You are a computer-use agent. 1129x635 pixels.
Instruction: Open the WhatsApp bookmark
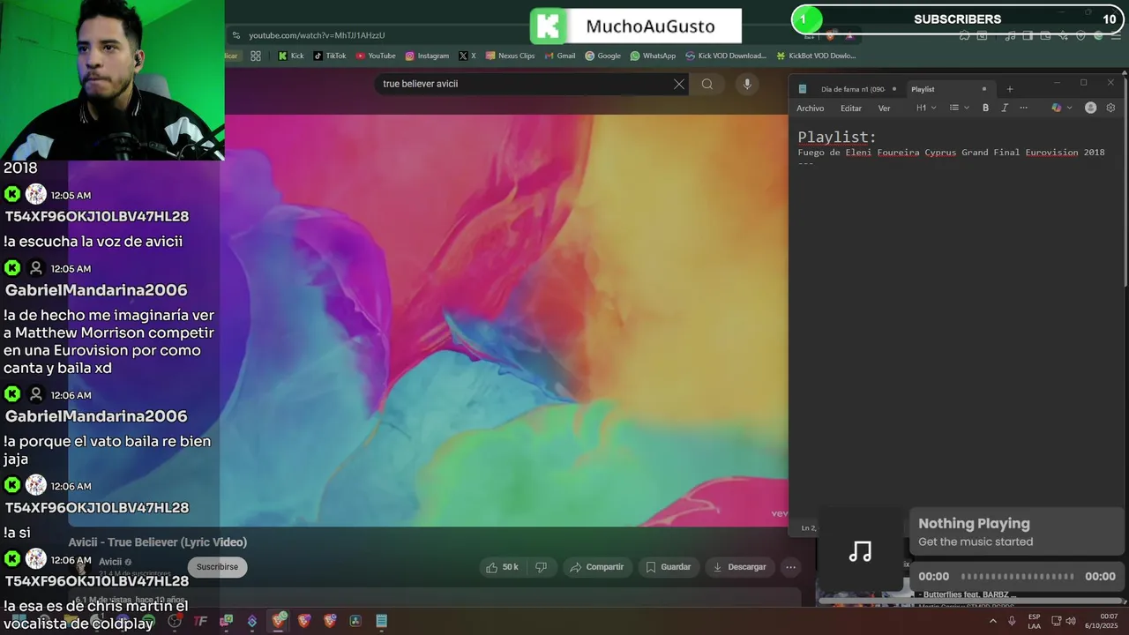coord(653,56)
